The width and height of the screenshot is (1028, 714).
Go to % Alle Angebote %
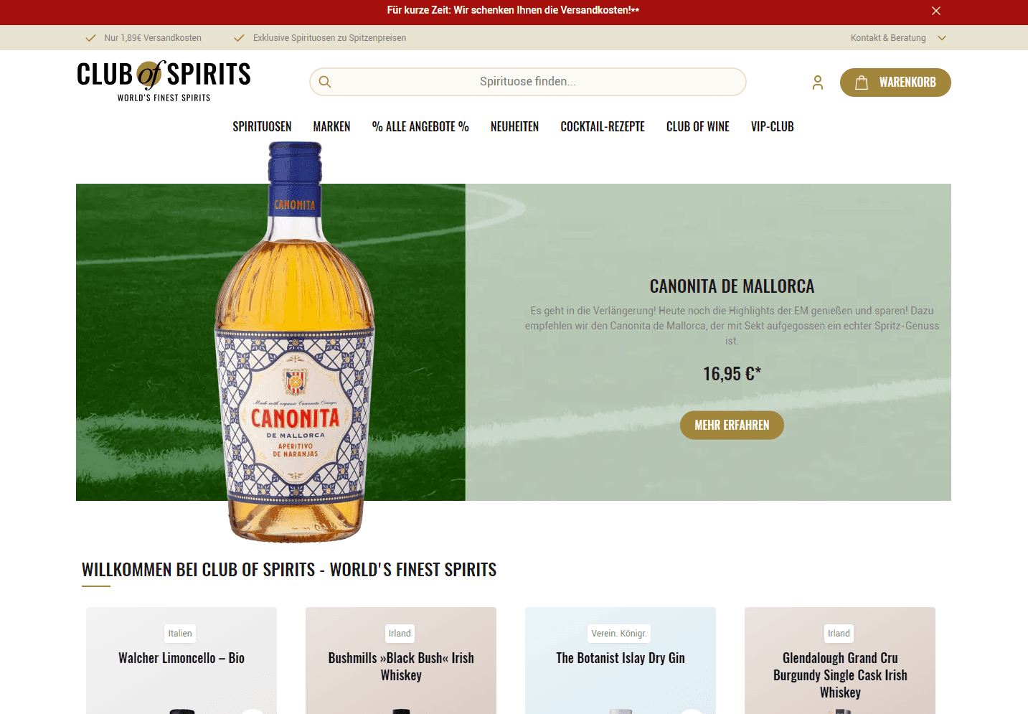(420, 126)
